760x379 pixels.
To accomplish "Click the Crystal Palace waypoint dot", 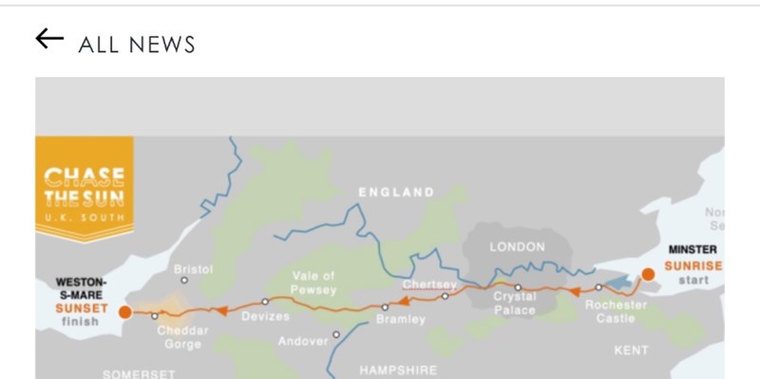I will [x=518, y=288].
